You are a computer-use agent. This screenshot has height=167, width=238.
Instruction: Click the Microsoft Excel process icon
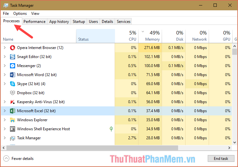pos(13,111)
